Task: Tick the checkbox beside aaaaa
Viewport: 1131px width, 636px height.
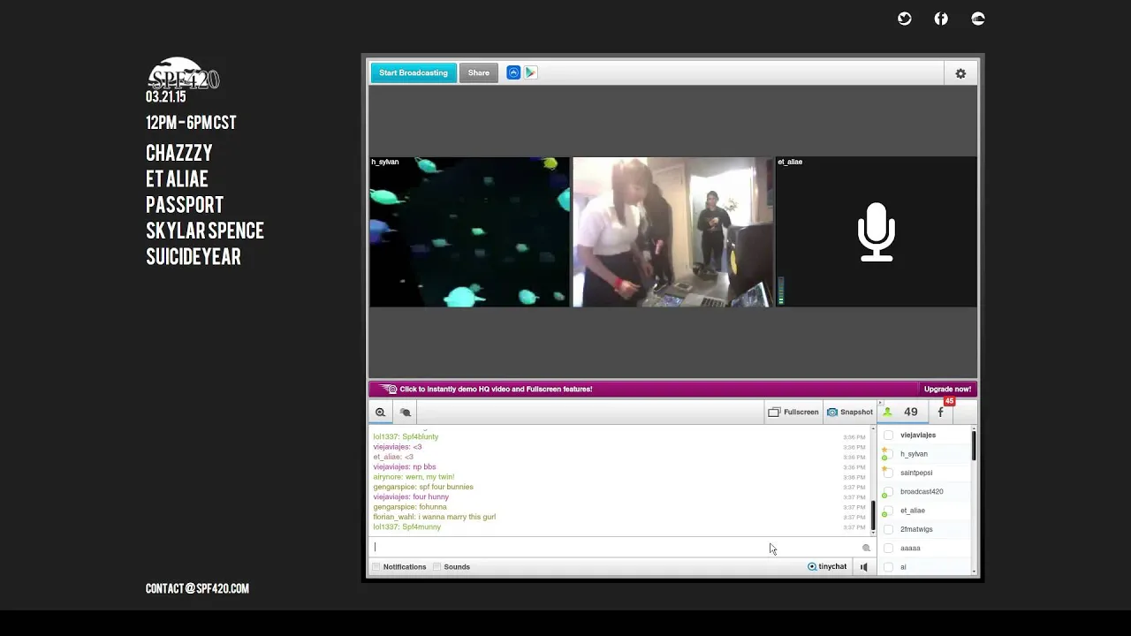Action: [x=888, y=548]
